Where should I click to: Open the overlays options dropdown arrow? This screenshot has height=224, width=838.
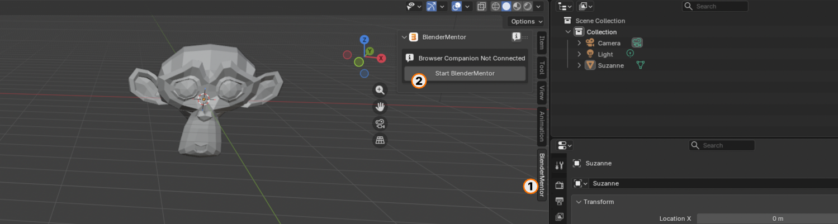point(467,6)
